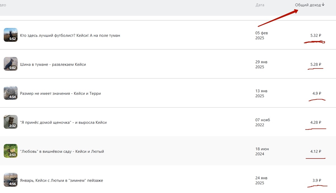Open thumbnail of tire in fog video
The image size is (336, 193).
point(11,64)
